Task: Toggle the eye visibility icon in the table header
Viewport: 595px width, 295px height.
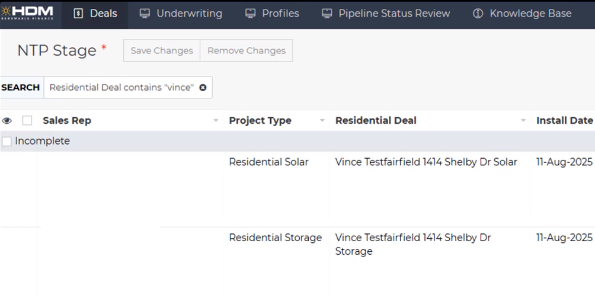Action: [7, 121]
